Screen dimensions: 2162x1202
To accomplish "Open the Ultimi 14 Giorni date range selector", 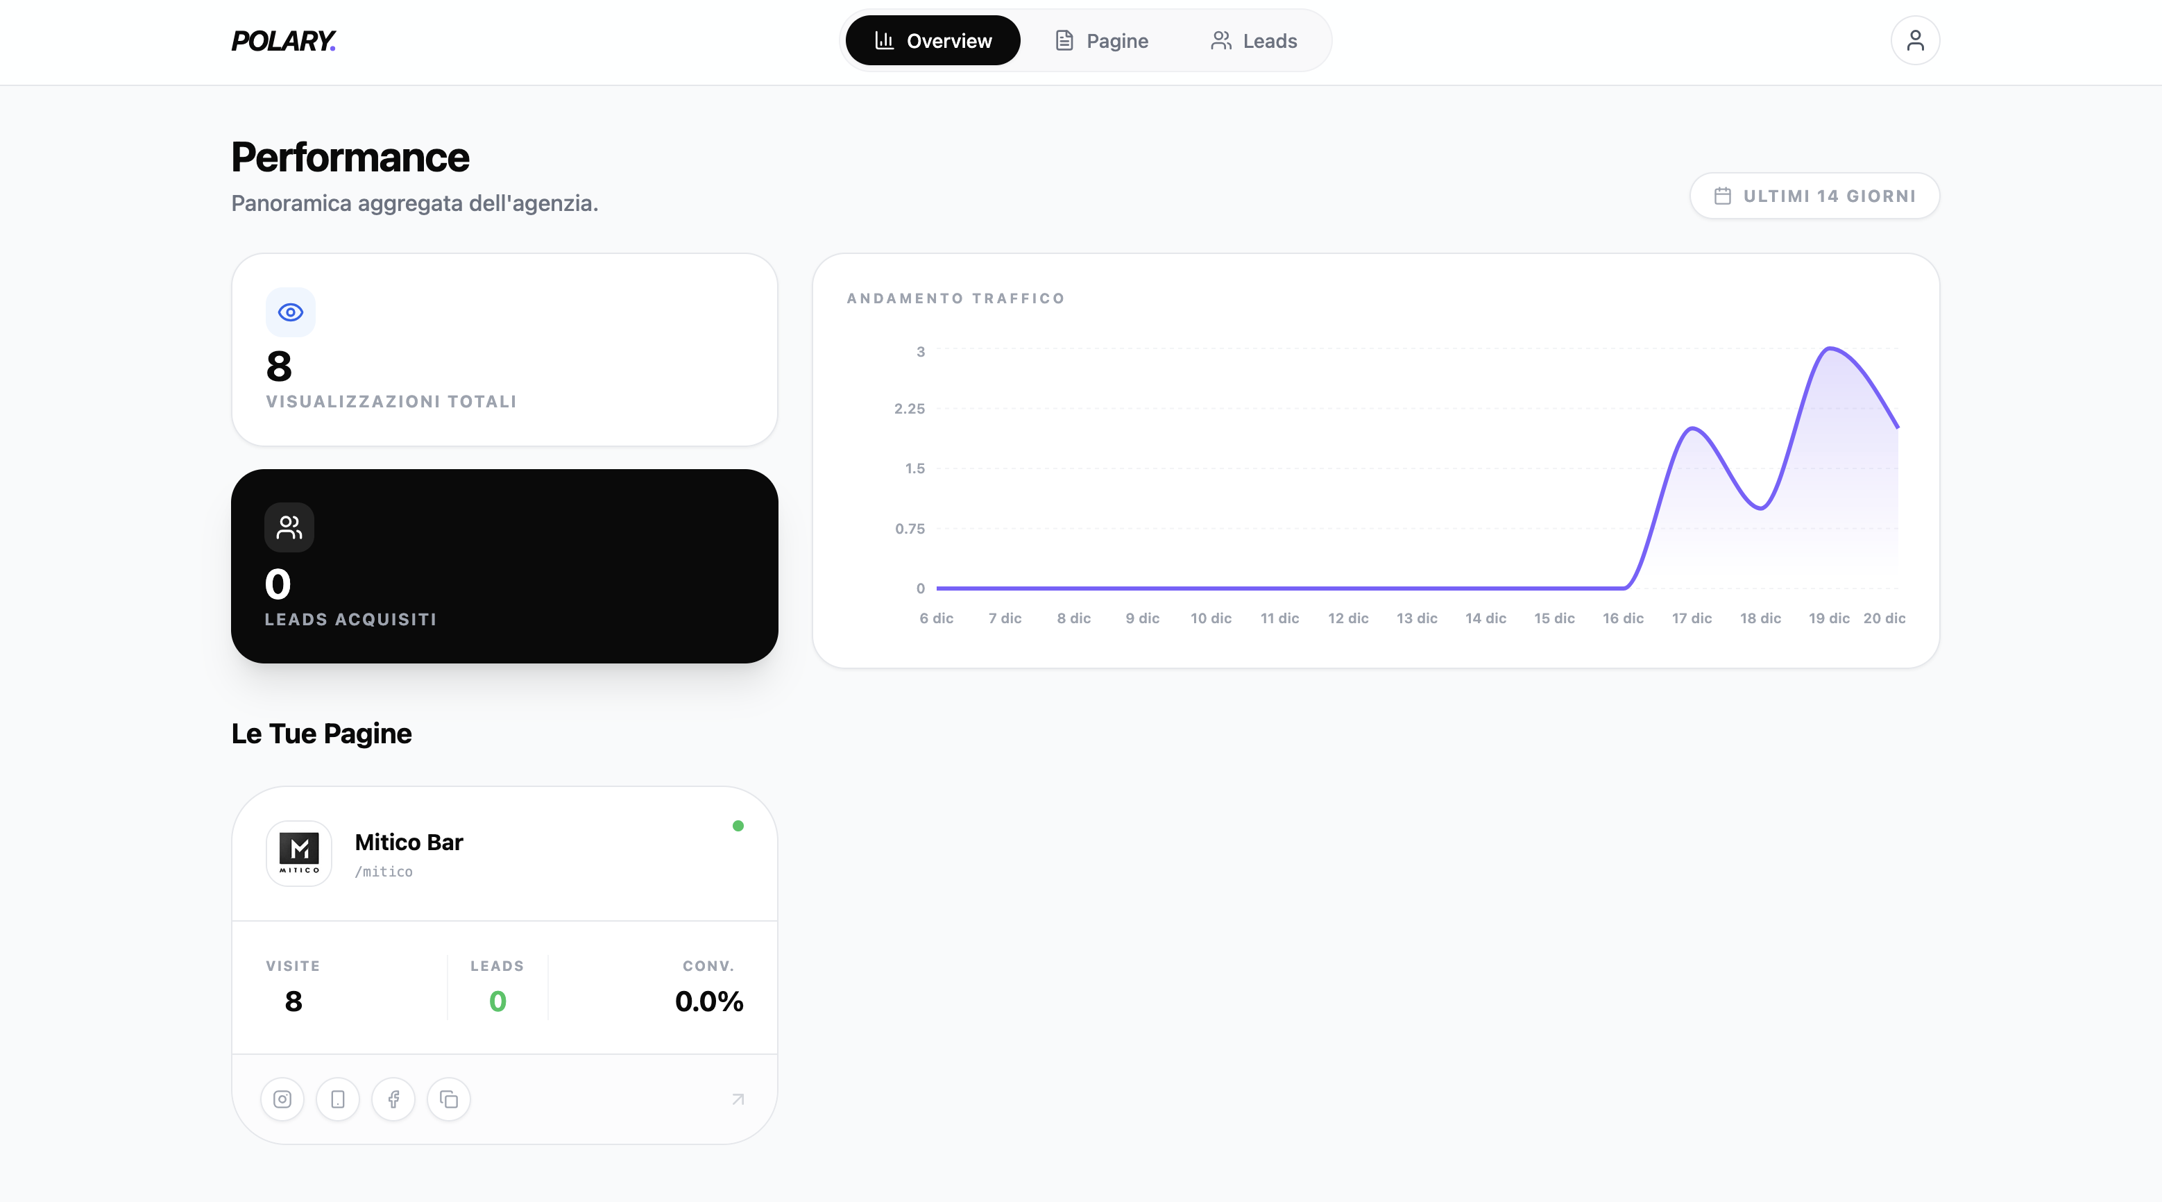I will 1814,196.
